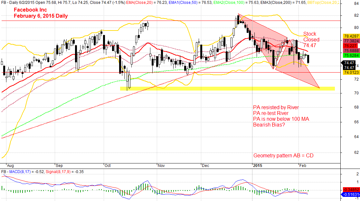The image size is (360, 201).
Task: Click the Aug label on time axis
Action: tap(10, 165)
